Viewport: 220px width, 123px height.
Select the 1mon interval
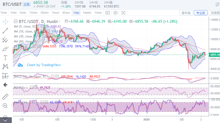point(98,13)
